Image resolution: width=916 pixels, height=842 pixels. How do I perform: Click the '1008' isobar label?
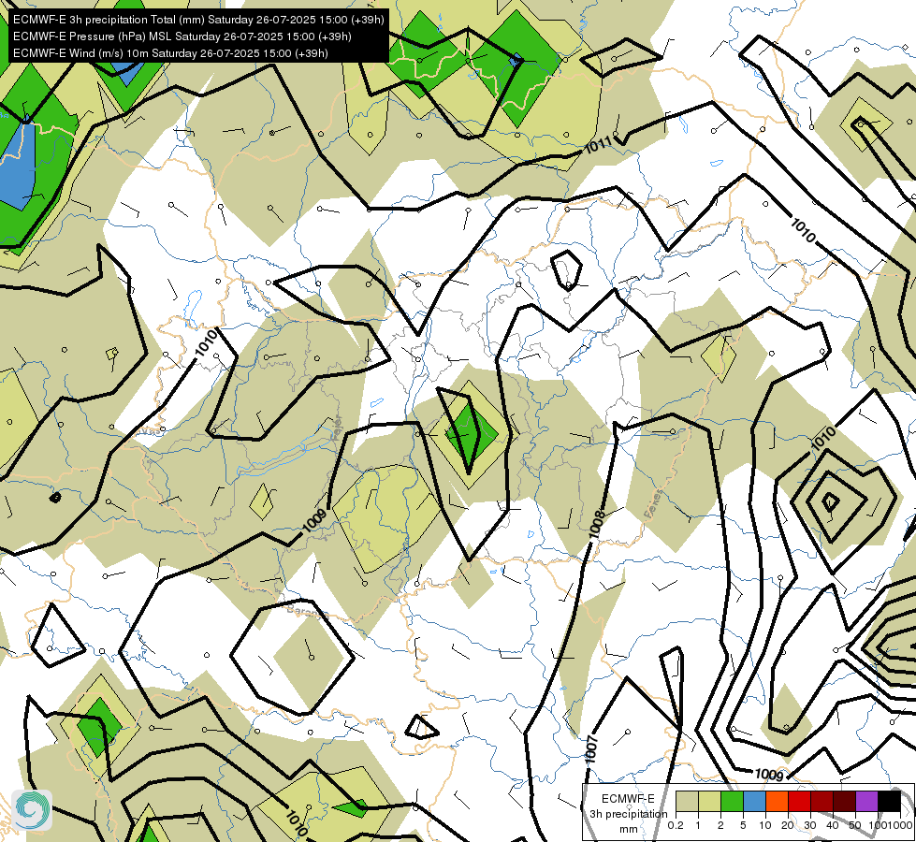596,524
